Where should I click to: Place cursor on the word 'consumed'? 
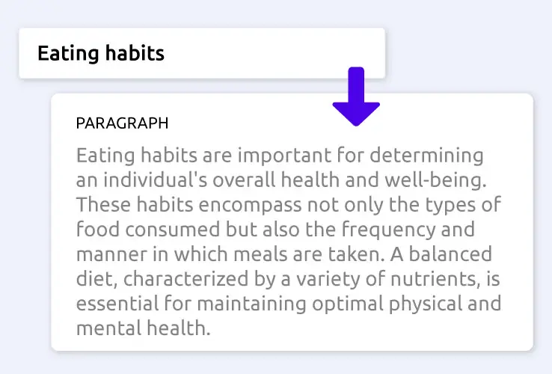[173, 229]
